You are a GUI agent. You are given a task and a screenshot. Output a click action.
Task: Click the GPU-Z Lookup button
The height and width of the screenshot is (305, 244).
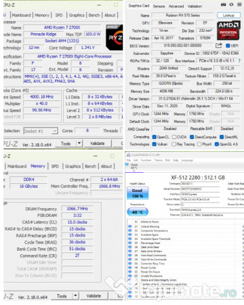click(x=228, y=16)
